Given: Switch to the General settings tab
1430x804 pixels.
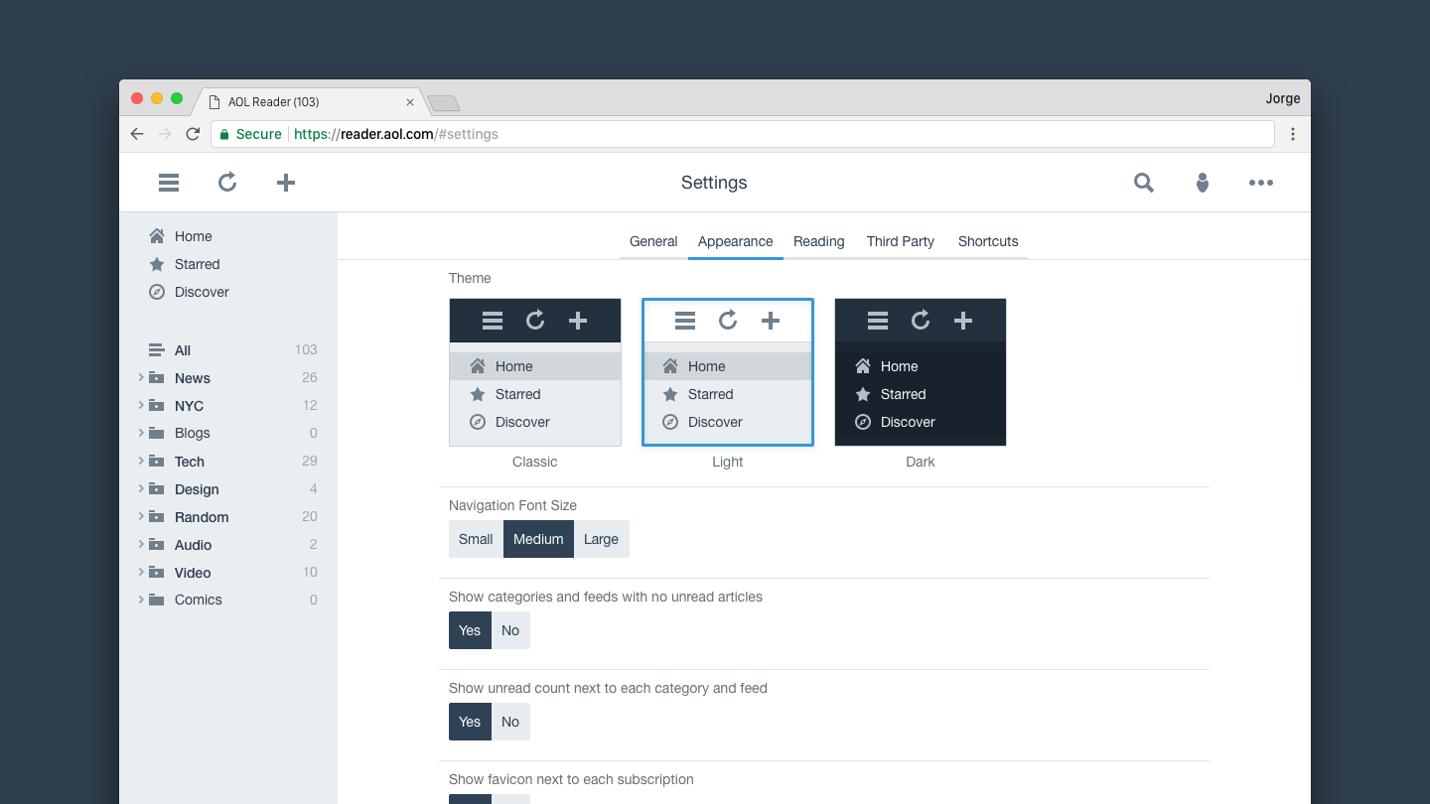Looking at the screenshot, I should click(653, 241).
